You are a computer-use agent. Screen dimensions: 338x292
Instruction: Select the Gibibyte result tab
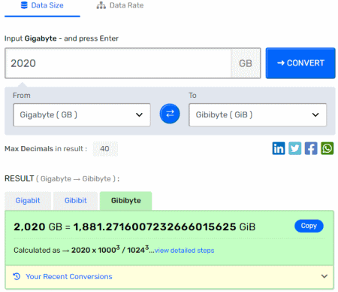pos(126,200)
